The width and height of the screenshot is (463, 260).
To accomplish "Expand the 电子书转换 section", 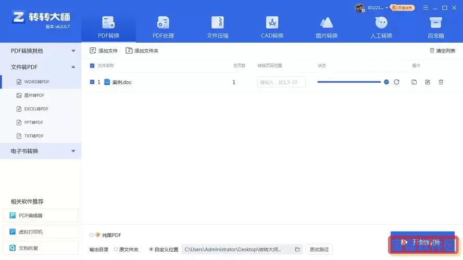I will 41,151.
